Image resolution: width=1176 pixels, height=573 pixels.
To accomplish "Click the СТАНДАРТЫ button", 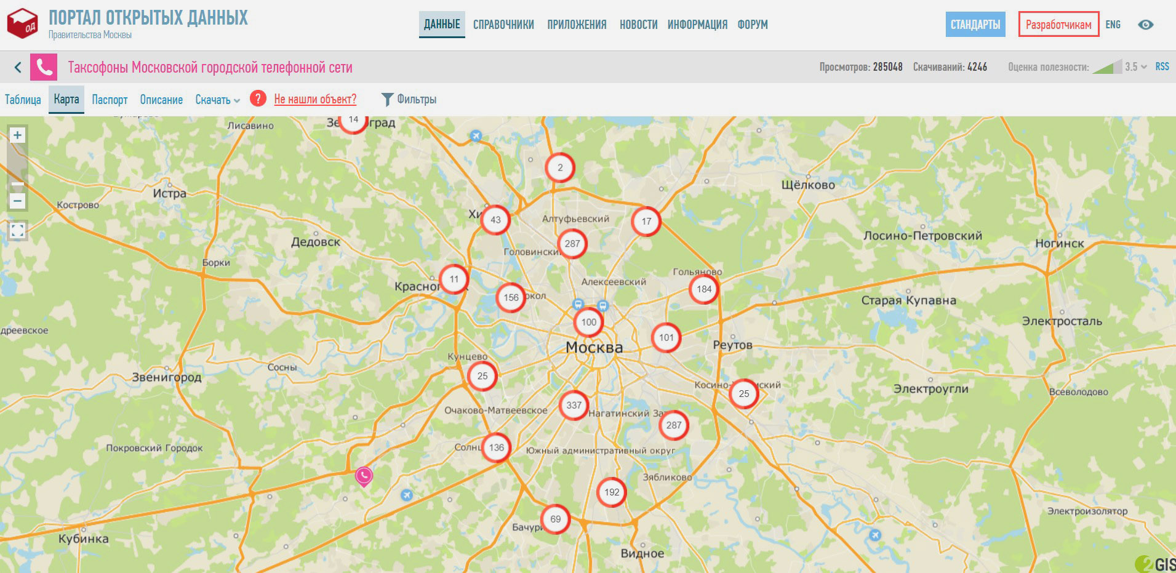I will [975, 25].
